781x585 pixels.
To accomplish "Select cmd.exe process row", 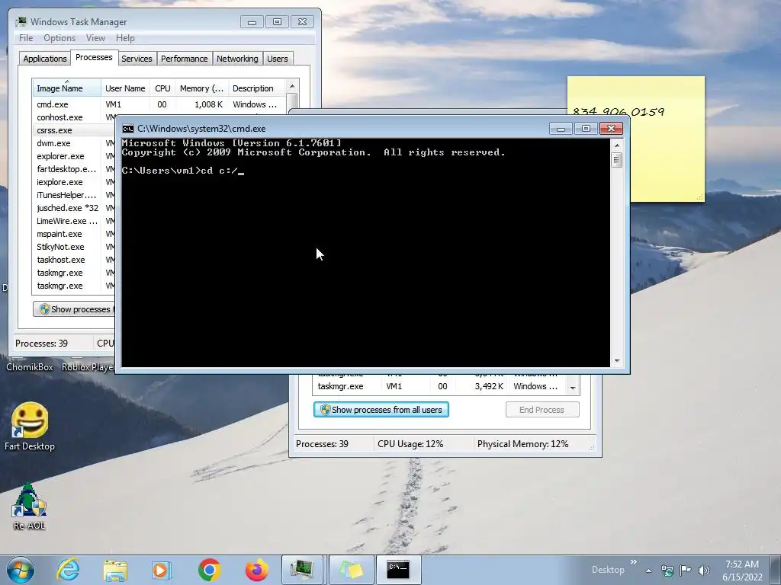I will coord(159,104).
